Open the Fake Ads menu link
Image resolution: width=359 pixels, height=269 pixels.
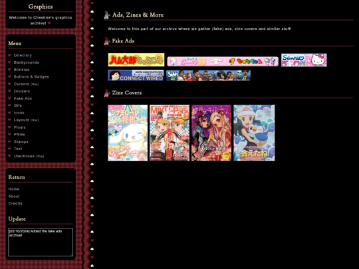click(x=23, y=98)
